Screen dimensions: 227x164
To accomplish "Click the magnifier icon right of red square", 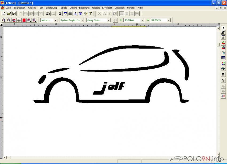I will click(x=29, y=20).
